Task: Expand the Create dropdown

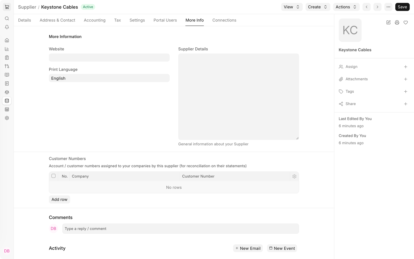Action: (x=317, y=7)
